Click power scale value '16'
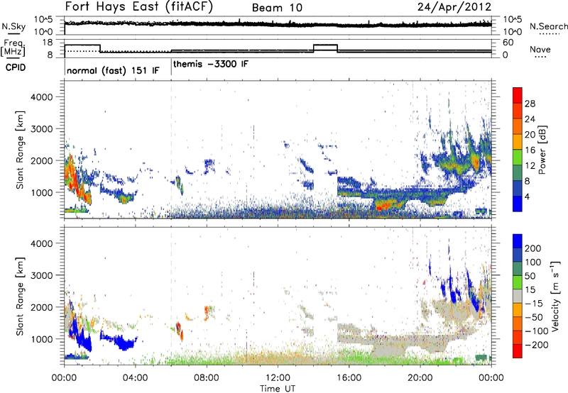The image size is (568, 393). pos(530,150)
